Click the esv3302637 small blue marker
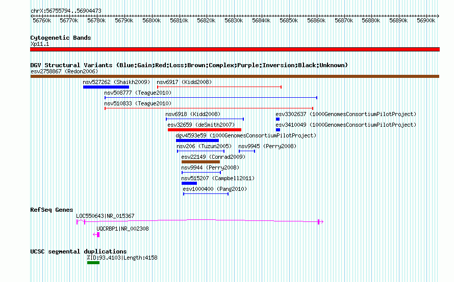Screen dimensions: 454x282 (x=278, y=119)
